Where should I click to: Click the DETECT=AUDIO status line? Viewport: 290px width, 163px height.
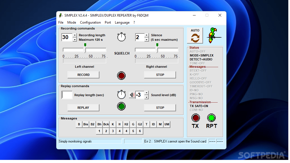click(201, 60)
